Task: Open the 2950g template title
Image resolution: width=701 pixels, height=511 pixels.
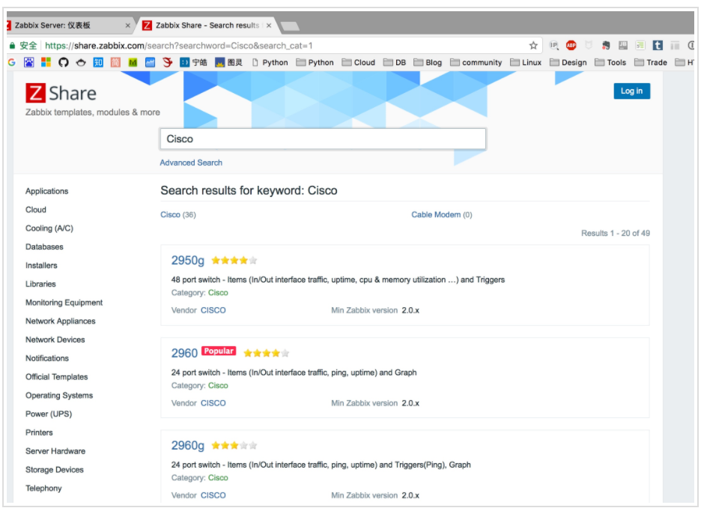Action: (x=188, y=261)
